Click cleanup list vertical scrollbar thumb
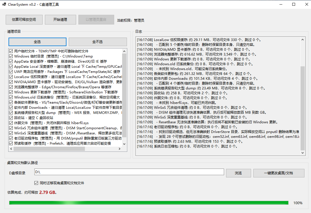311x213 pixels. pos(124,95)
